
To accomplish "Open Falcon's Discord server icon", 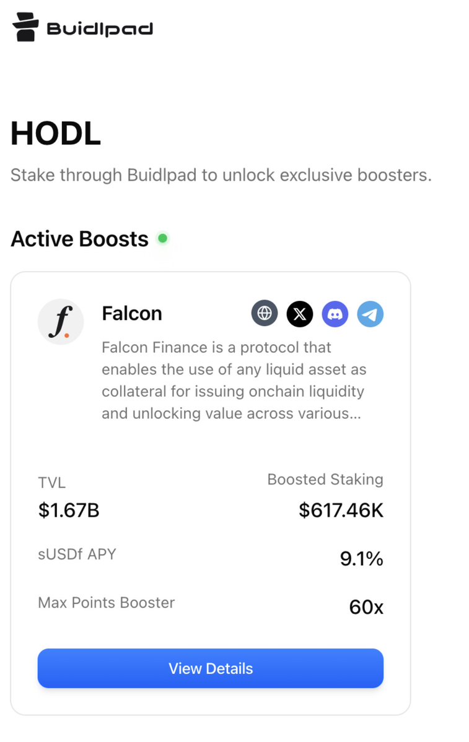I will 335,314.
